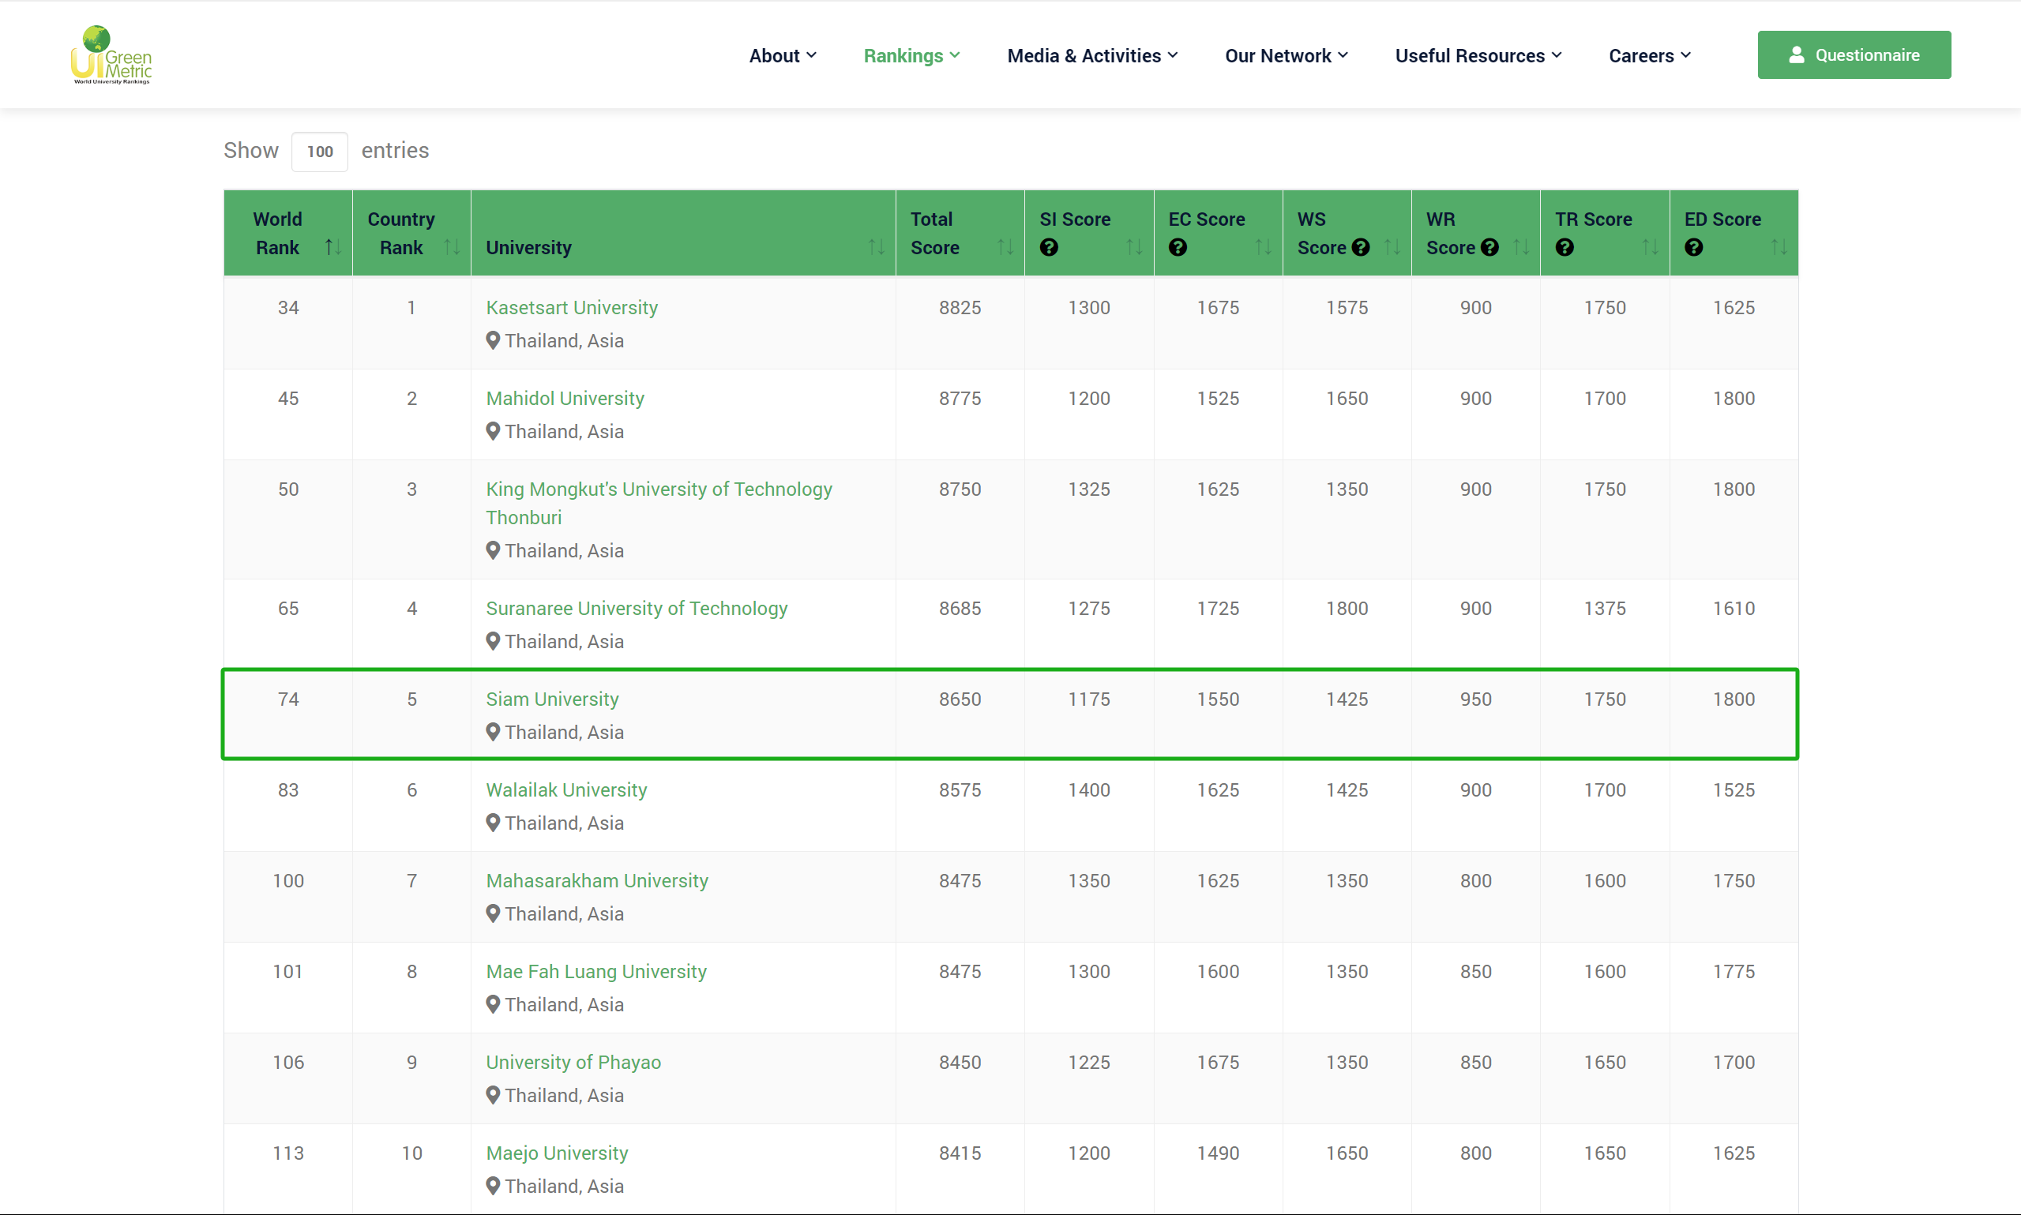Sort by World Rank column arrows
The image size is (2021, 1215).
coord(332,246)
